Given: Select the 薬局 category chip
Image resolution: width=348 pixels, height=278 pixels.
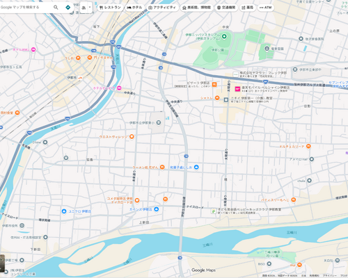Looking at the screenshot, I should click(247, 8).
